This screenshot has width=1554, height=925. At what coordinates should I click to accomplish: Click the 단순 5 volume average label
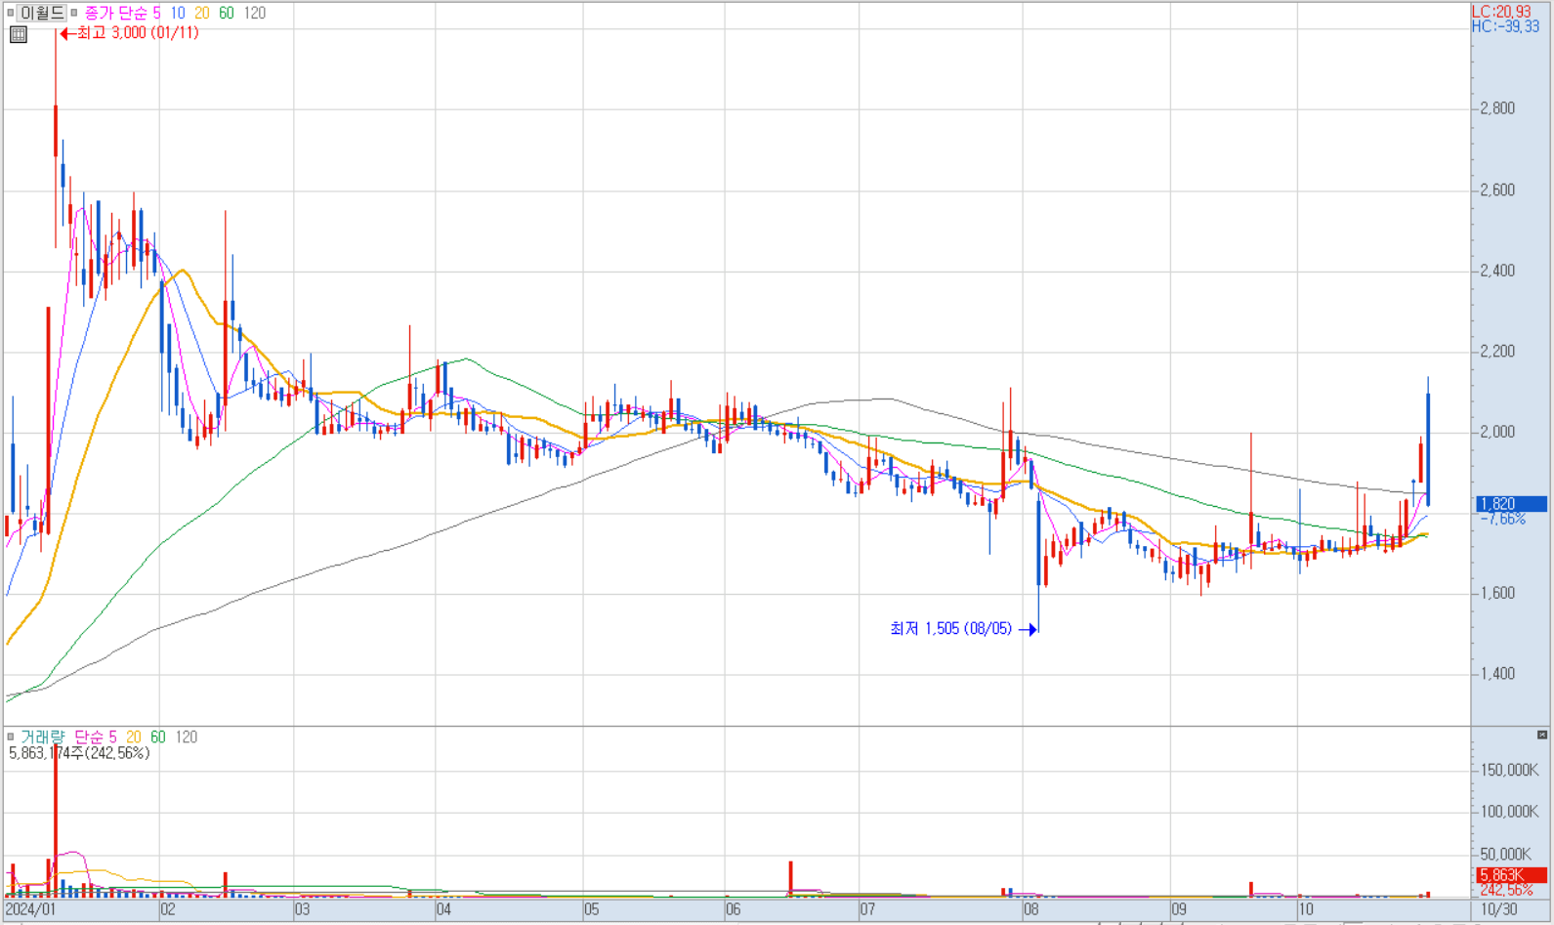[x=96, y=737]
